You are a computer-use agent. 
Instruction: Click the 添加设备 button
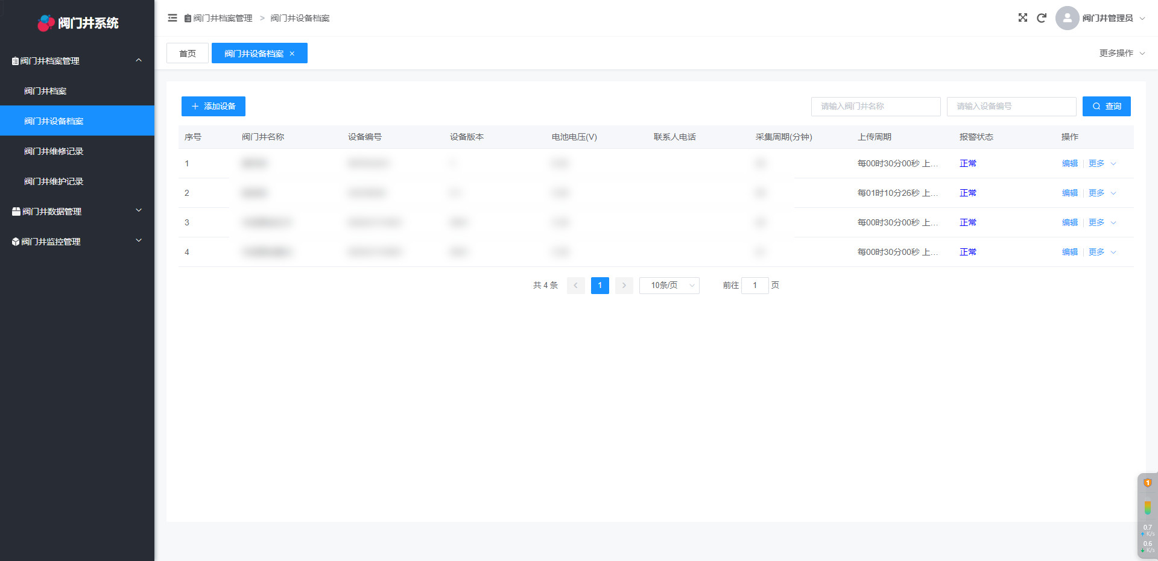(x=214, y=106)
